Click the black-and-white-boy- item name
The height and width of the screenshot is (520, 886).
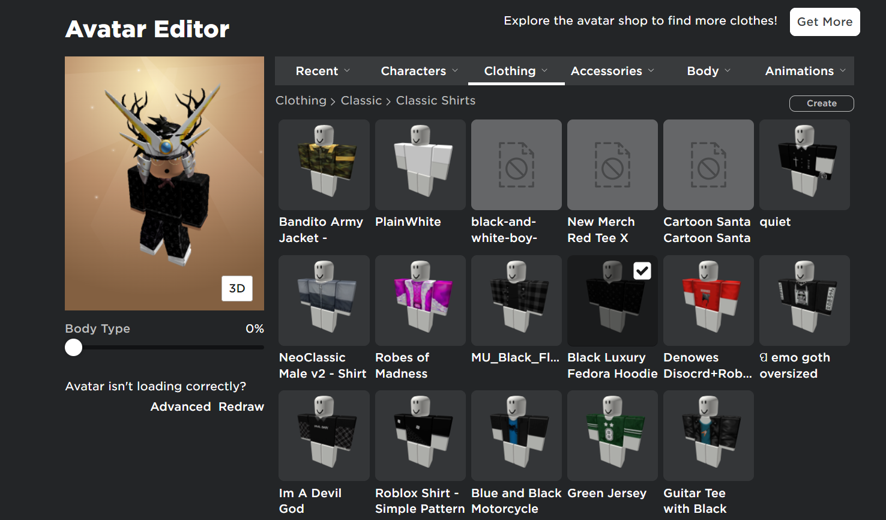click(504, 230)
